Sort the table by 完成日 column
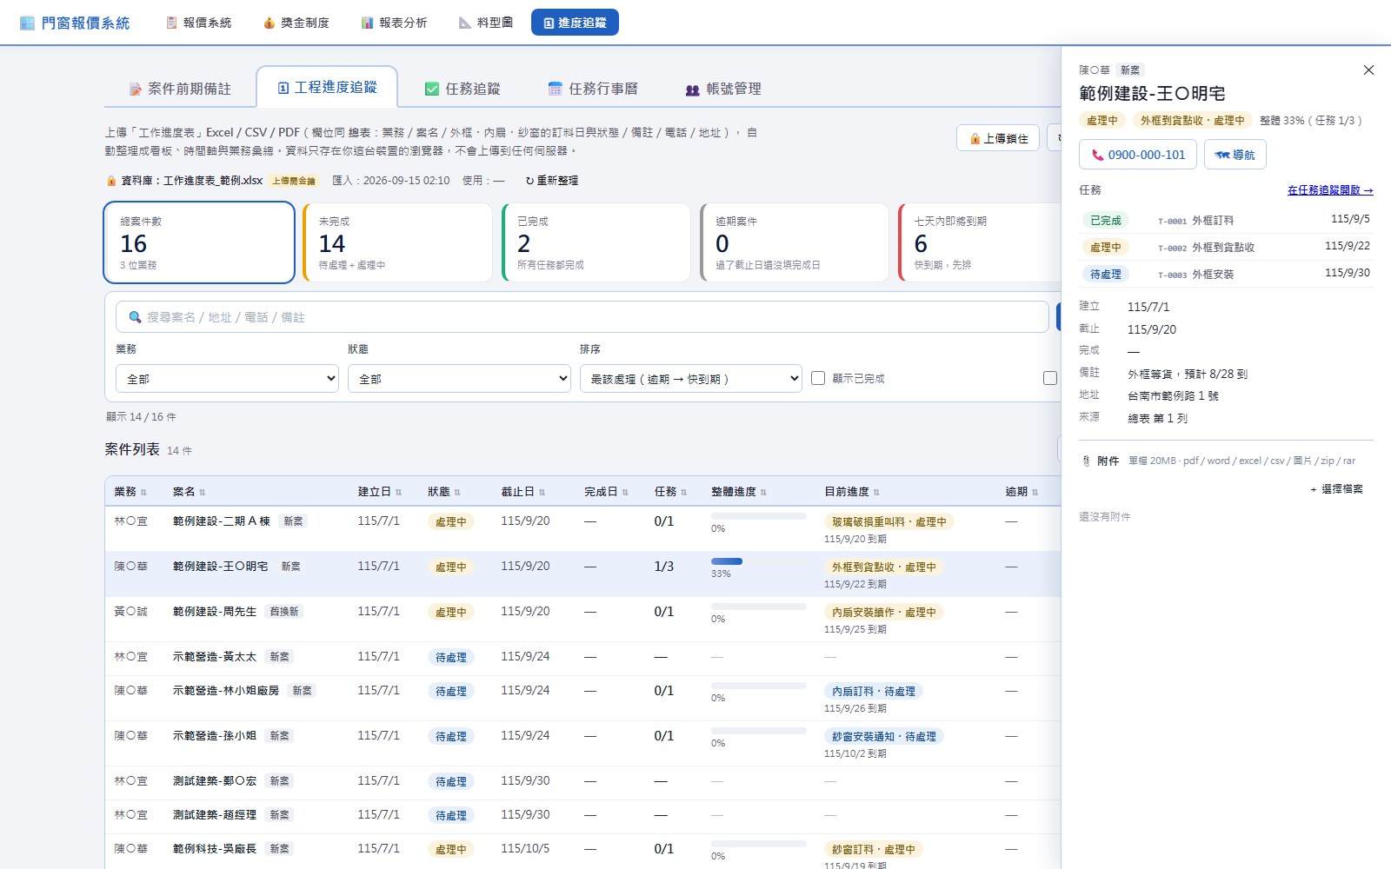This screenshot has height=869, width=1391. click(606, 492)
